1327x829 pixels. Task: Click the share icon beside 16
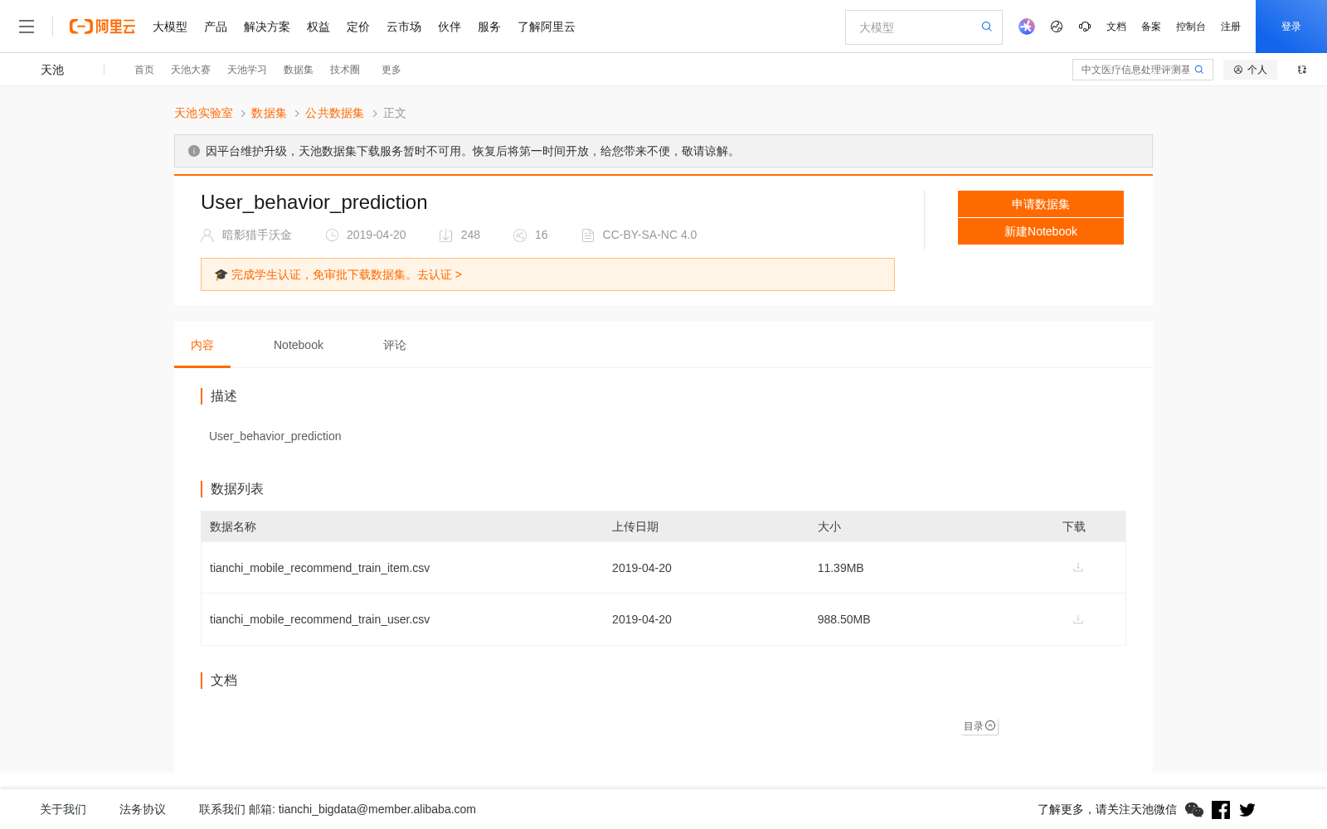(x=520, y=235)
